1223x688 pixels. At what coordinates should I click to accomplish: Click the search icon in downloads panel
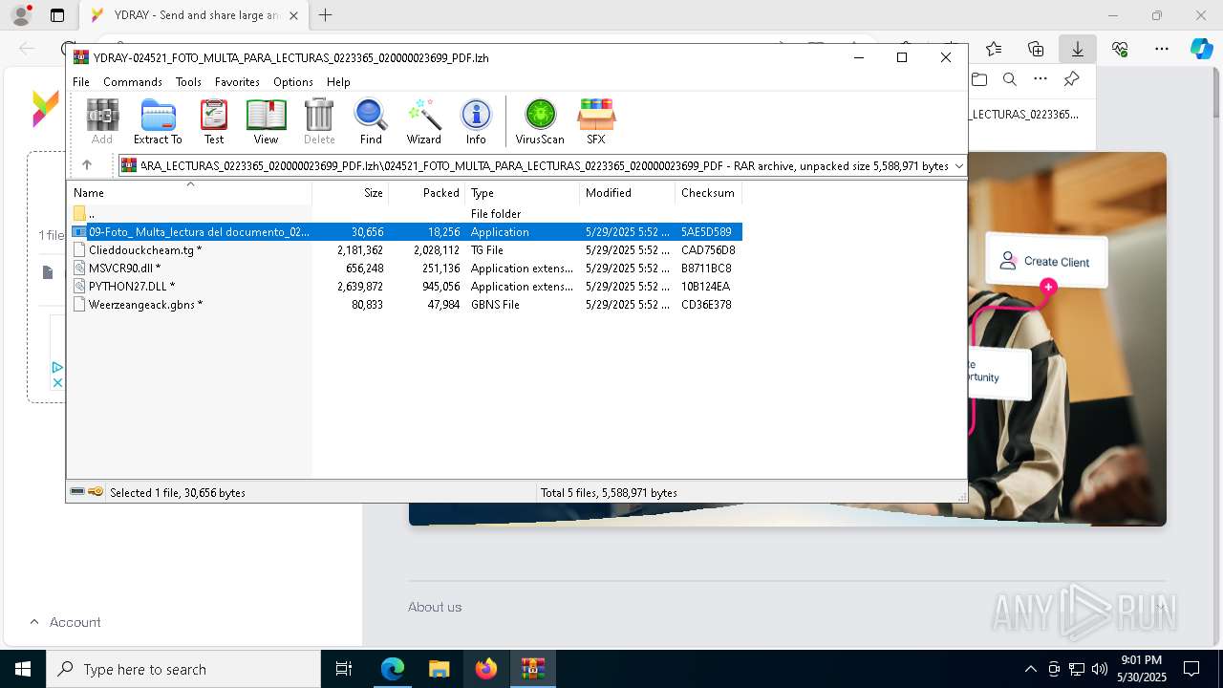[x=1009, y=79]
